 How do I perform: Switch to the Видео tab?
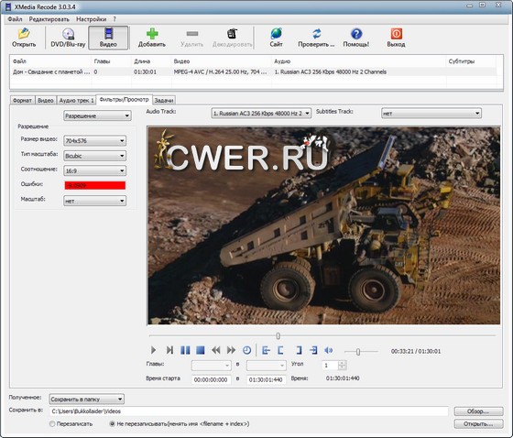tap(46, 101)
